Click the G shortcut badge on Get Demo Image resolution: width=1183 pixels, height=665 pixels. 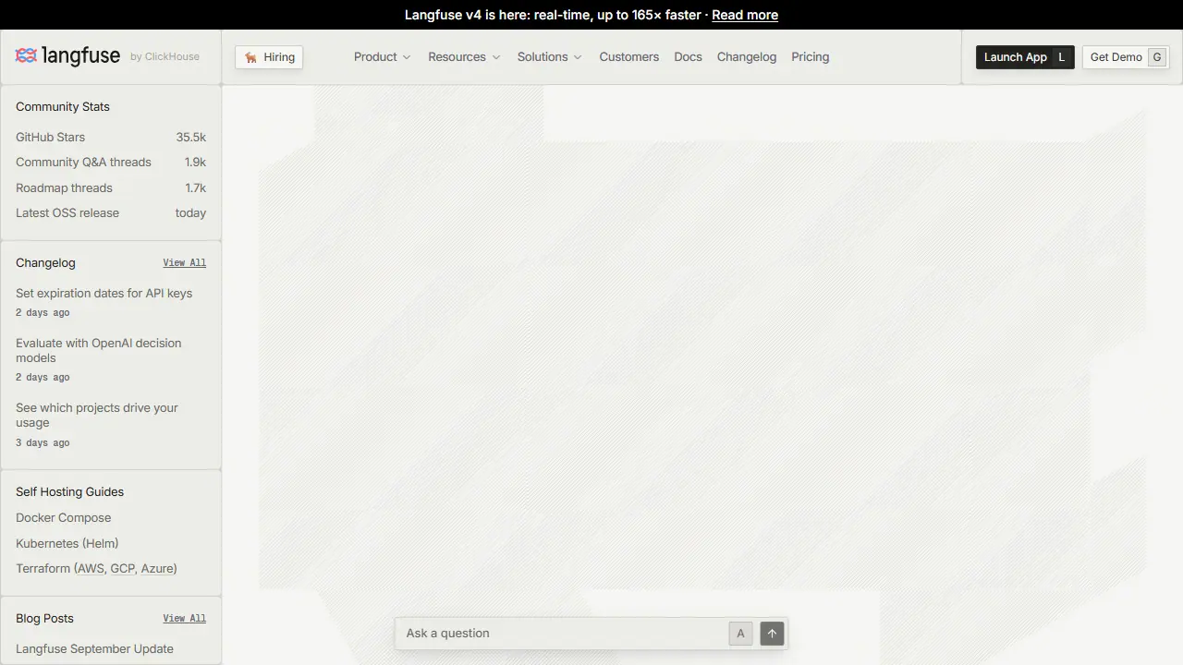point(1156,57)
